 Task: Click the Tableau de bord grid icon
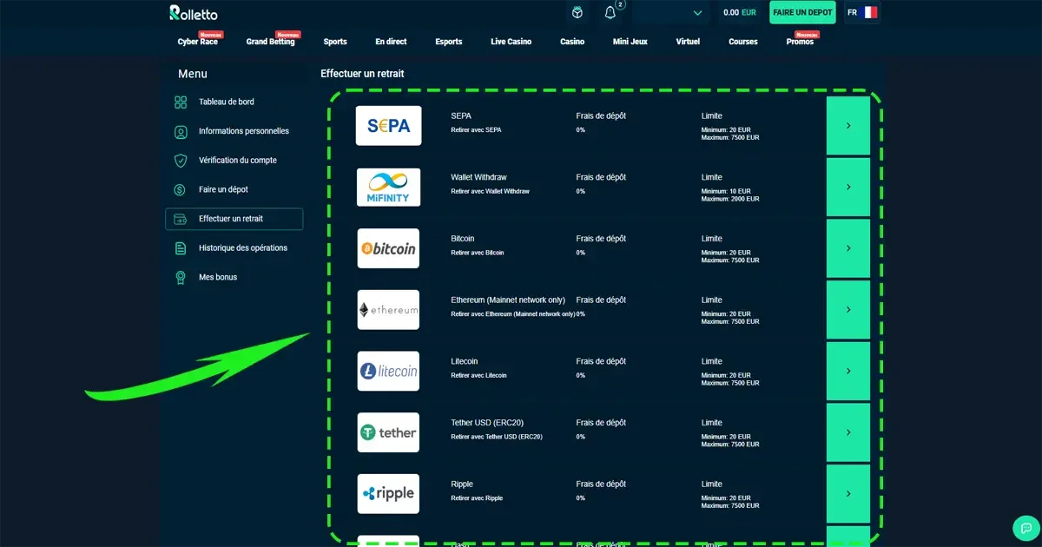pyautogui.click(x=181, y=102)
